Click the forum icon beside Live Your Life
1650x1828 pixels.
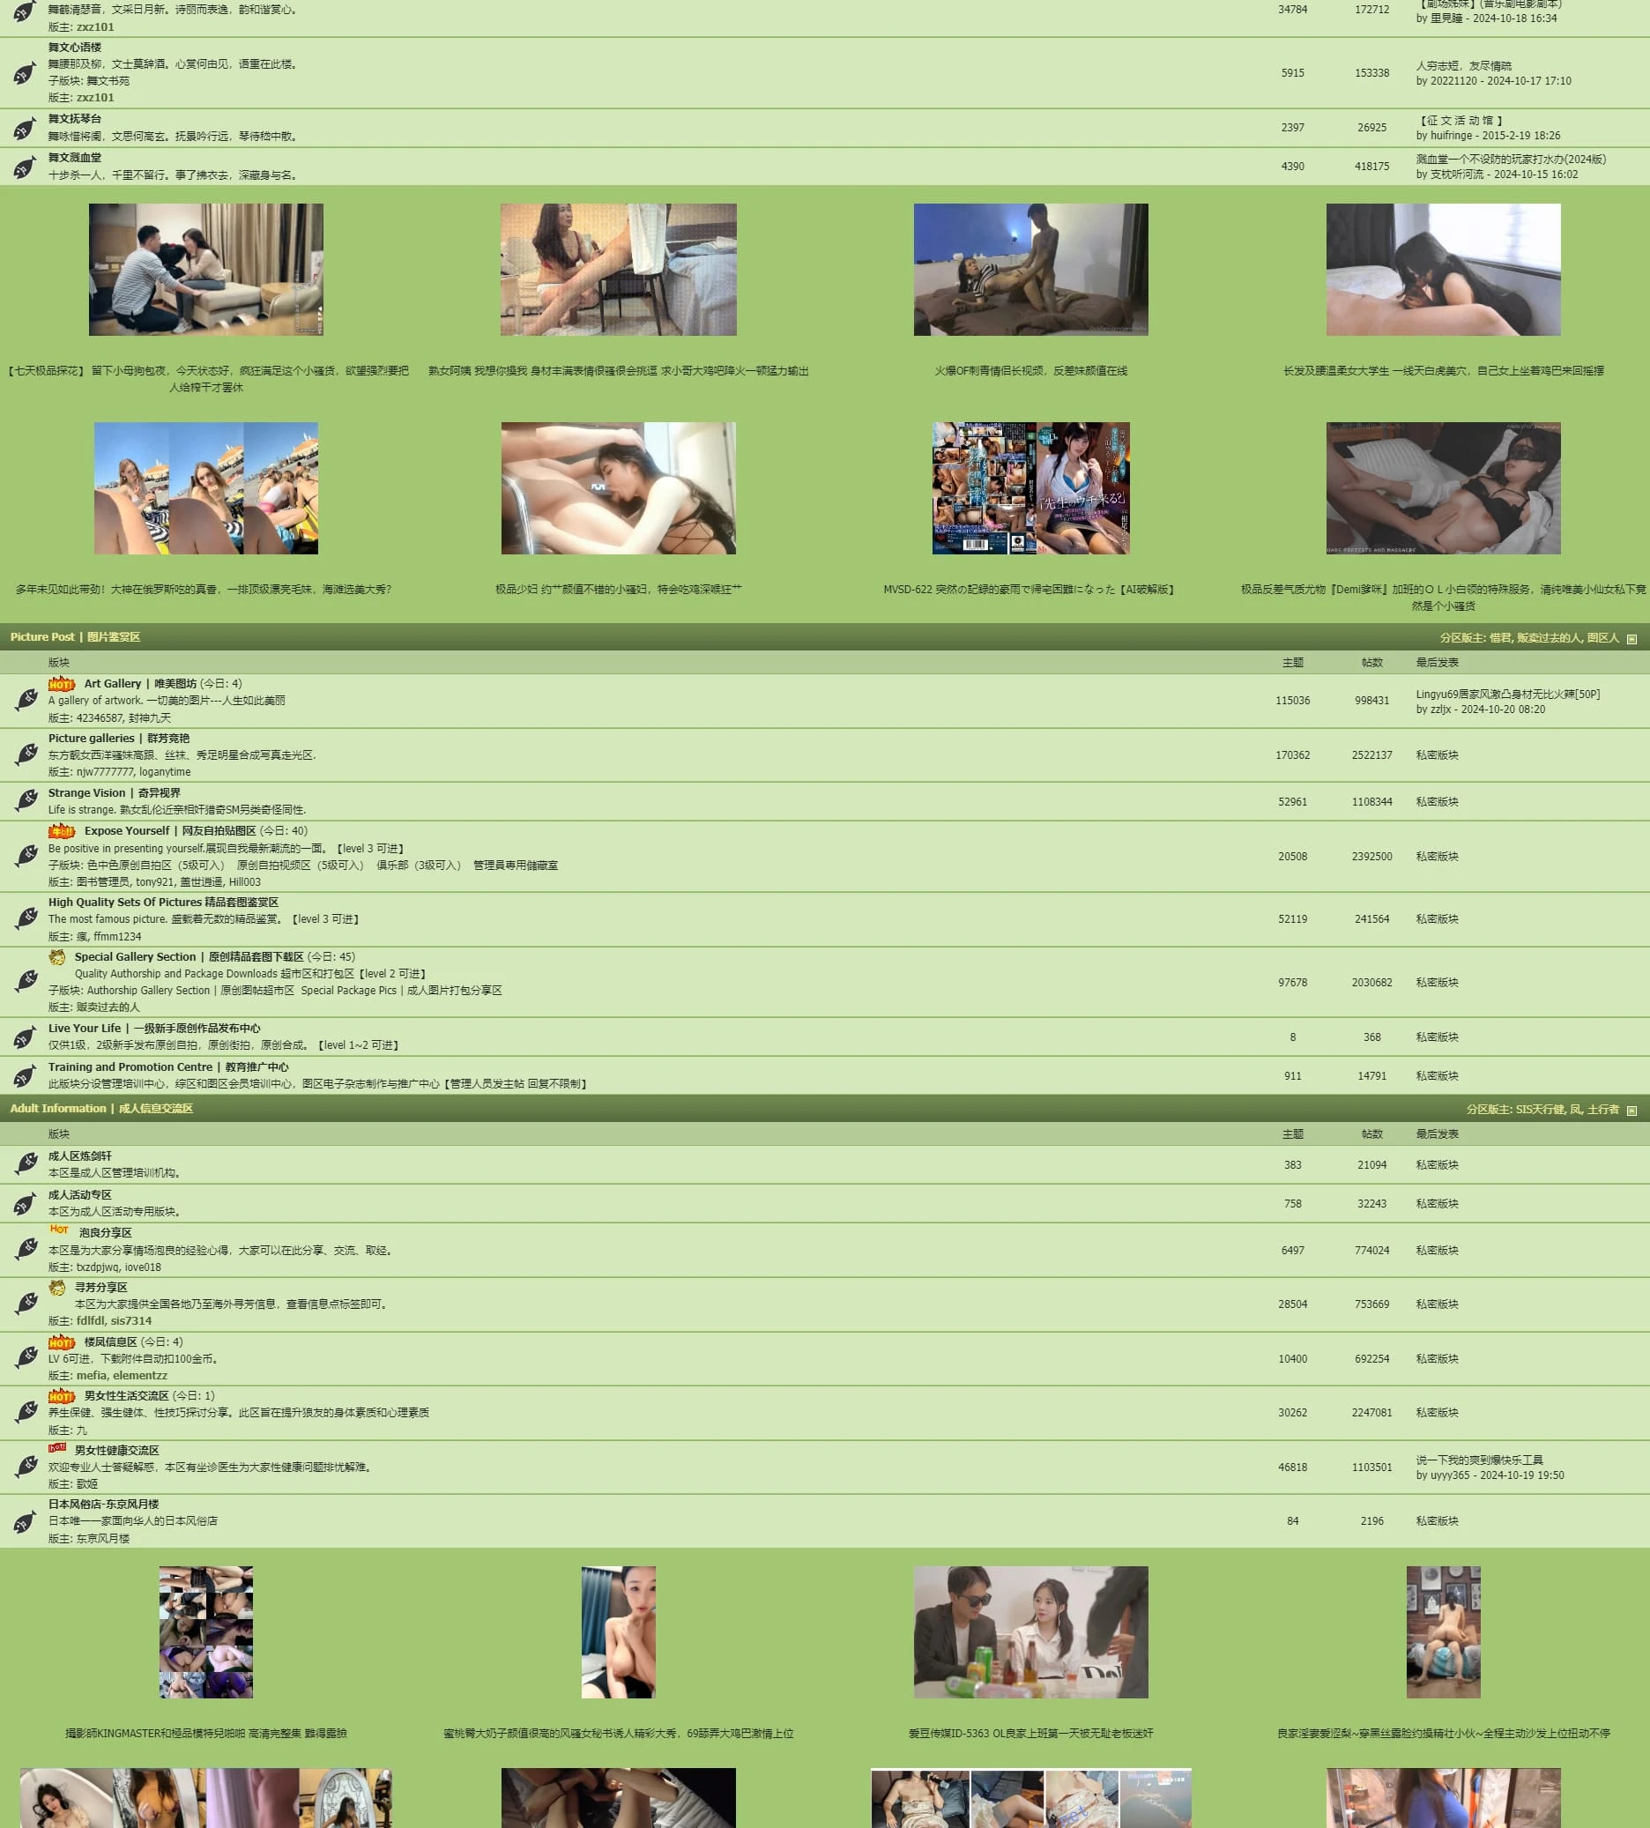coord(25,1037)
